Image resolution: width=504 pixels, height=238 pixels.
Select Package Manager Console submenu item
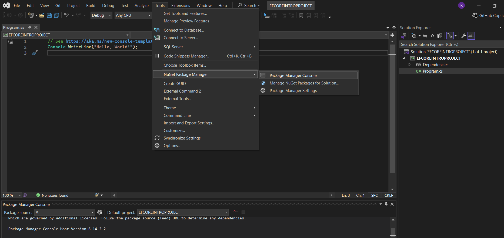(x=293, y=76)
